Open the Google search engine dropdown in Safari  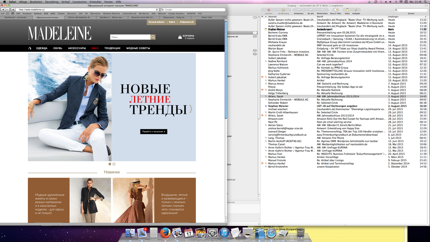tap(163, 10)
